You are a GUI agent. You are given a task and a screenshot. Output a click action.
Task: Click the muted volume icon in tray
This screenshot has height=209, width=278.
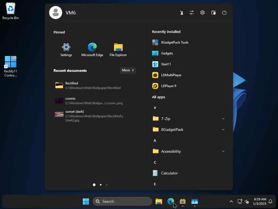coord(247,202)
